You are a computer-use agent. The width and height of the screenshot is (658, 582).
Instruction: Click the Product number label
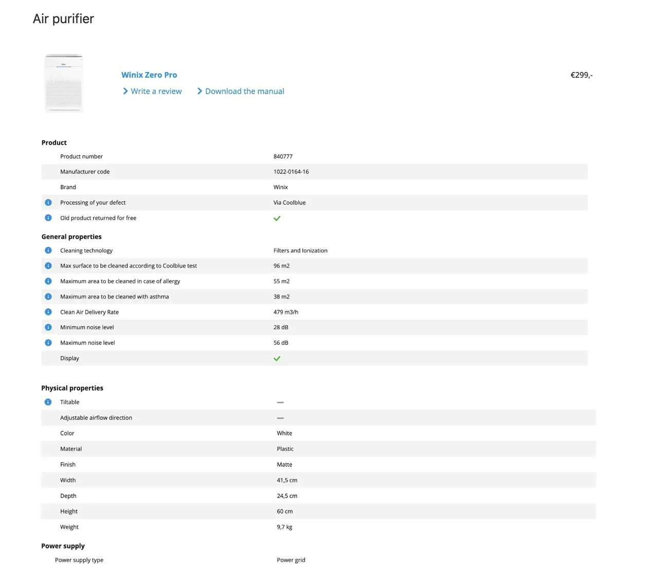[82, 156]
